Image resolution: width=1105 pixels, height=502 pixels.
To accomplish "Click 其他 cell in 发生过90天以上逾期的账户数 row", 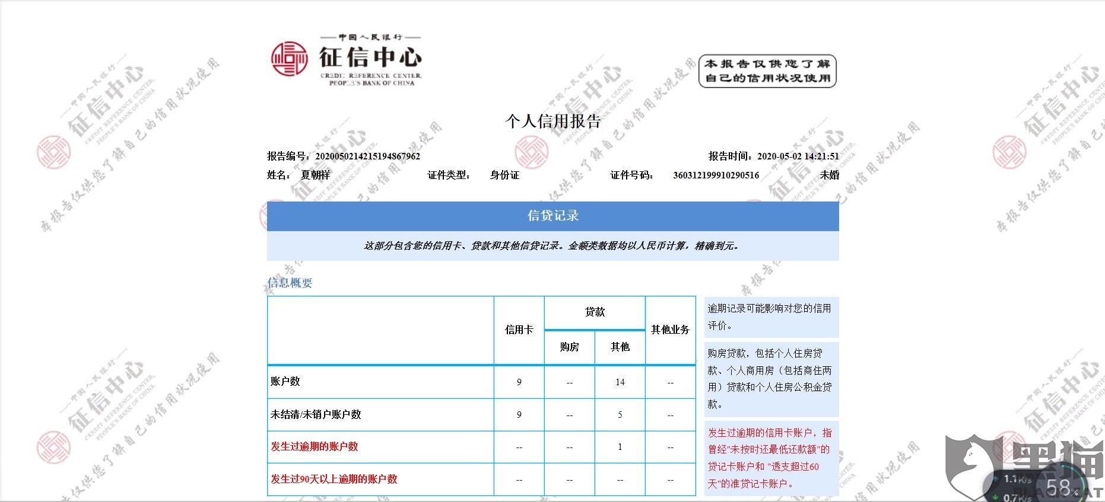I will tap(620, 479).
